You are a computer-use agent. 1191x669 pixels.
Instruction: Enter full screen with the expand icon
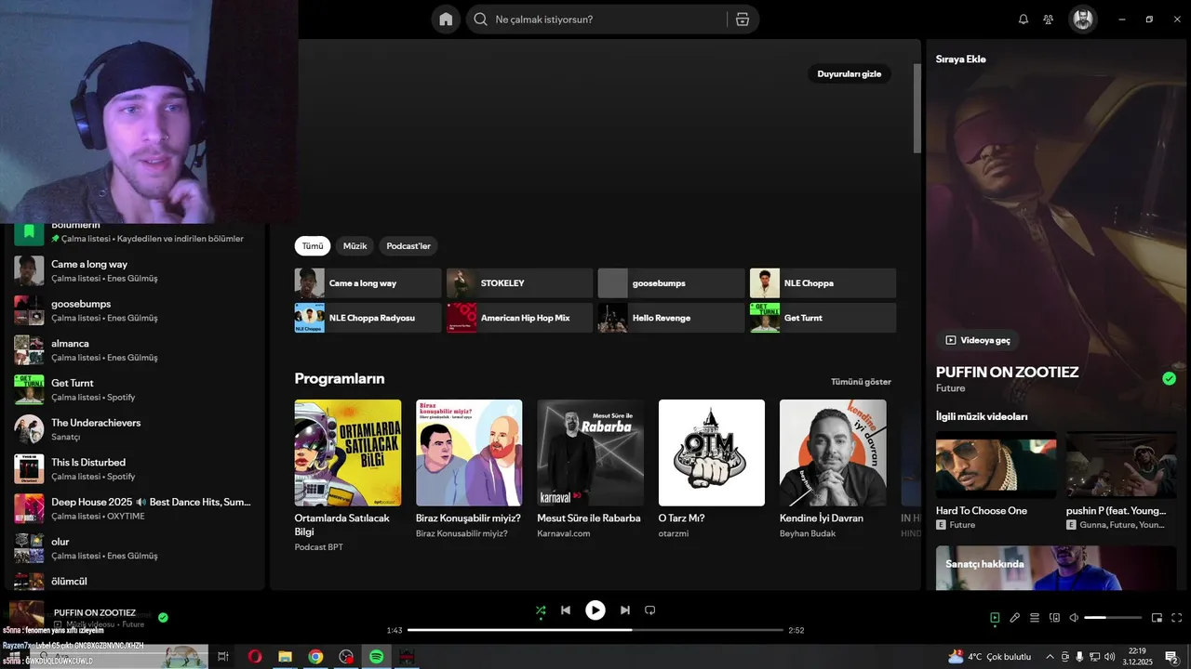click(1177, 618)
